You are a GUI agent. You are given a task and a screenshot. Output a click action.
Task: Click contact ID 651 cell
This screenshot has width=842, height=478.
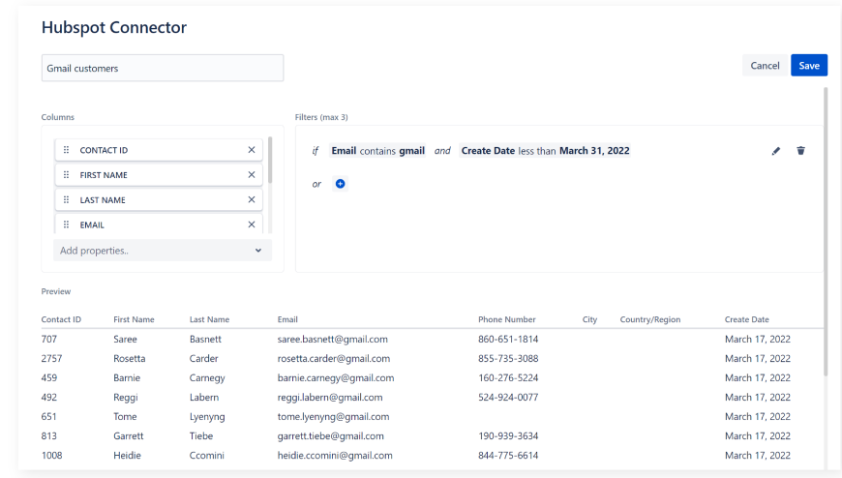coord(48,416)
